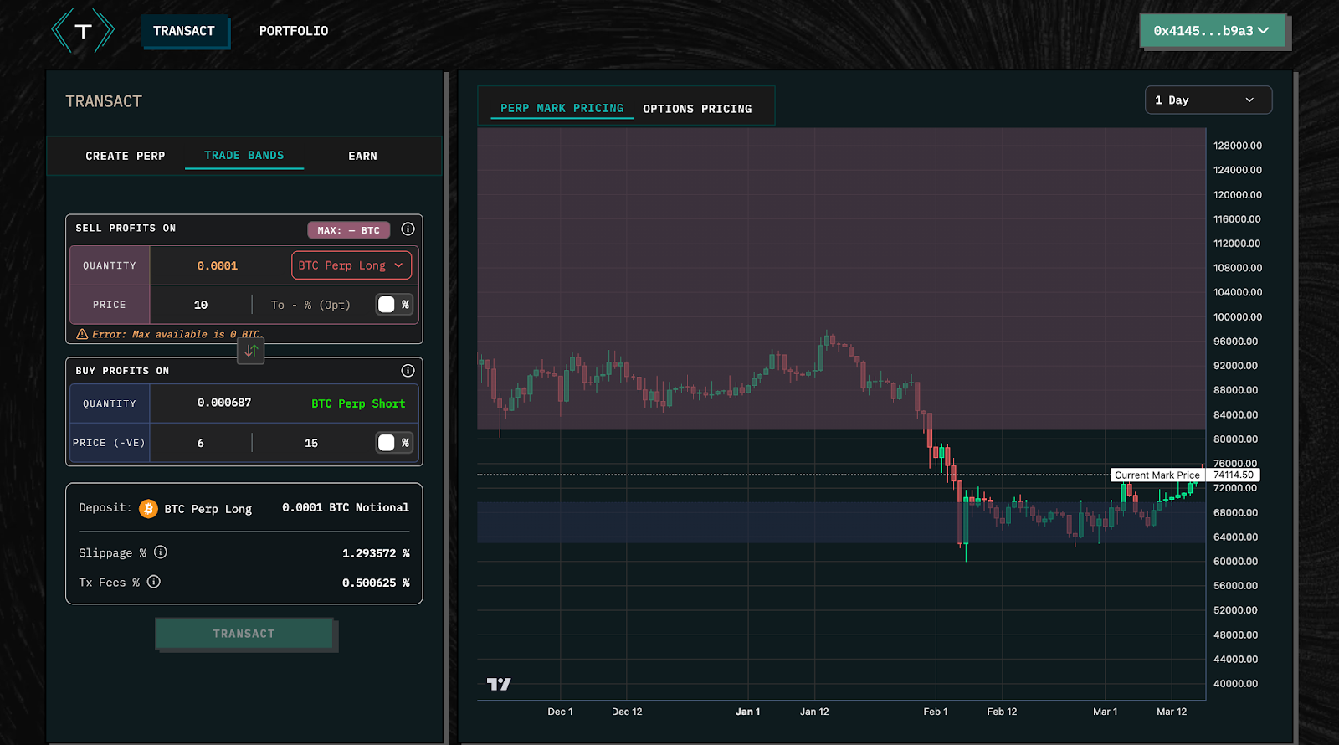Toggle percent switch in Buy price row
This screenshot has height=745, width=1339.
click(393, 443)
